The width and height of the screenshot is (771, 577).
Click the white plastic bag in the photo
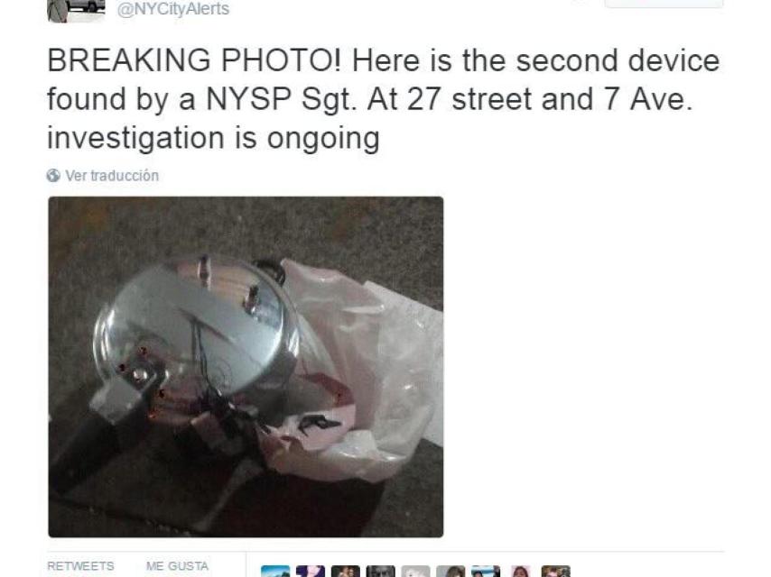364,373
